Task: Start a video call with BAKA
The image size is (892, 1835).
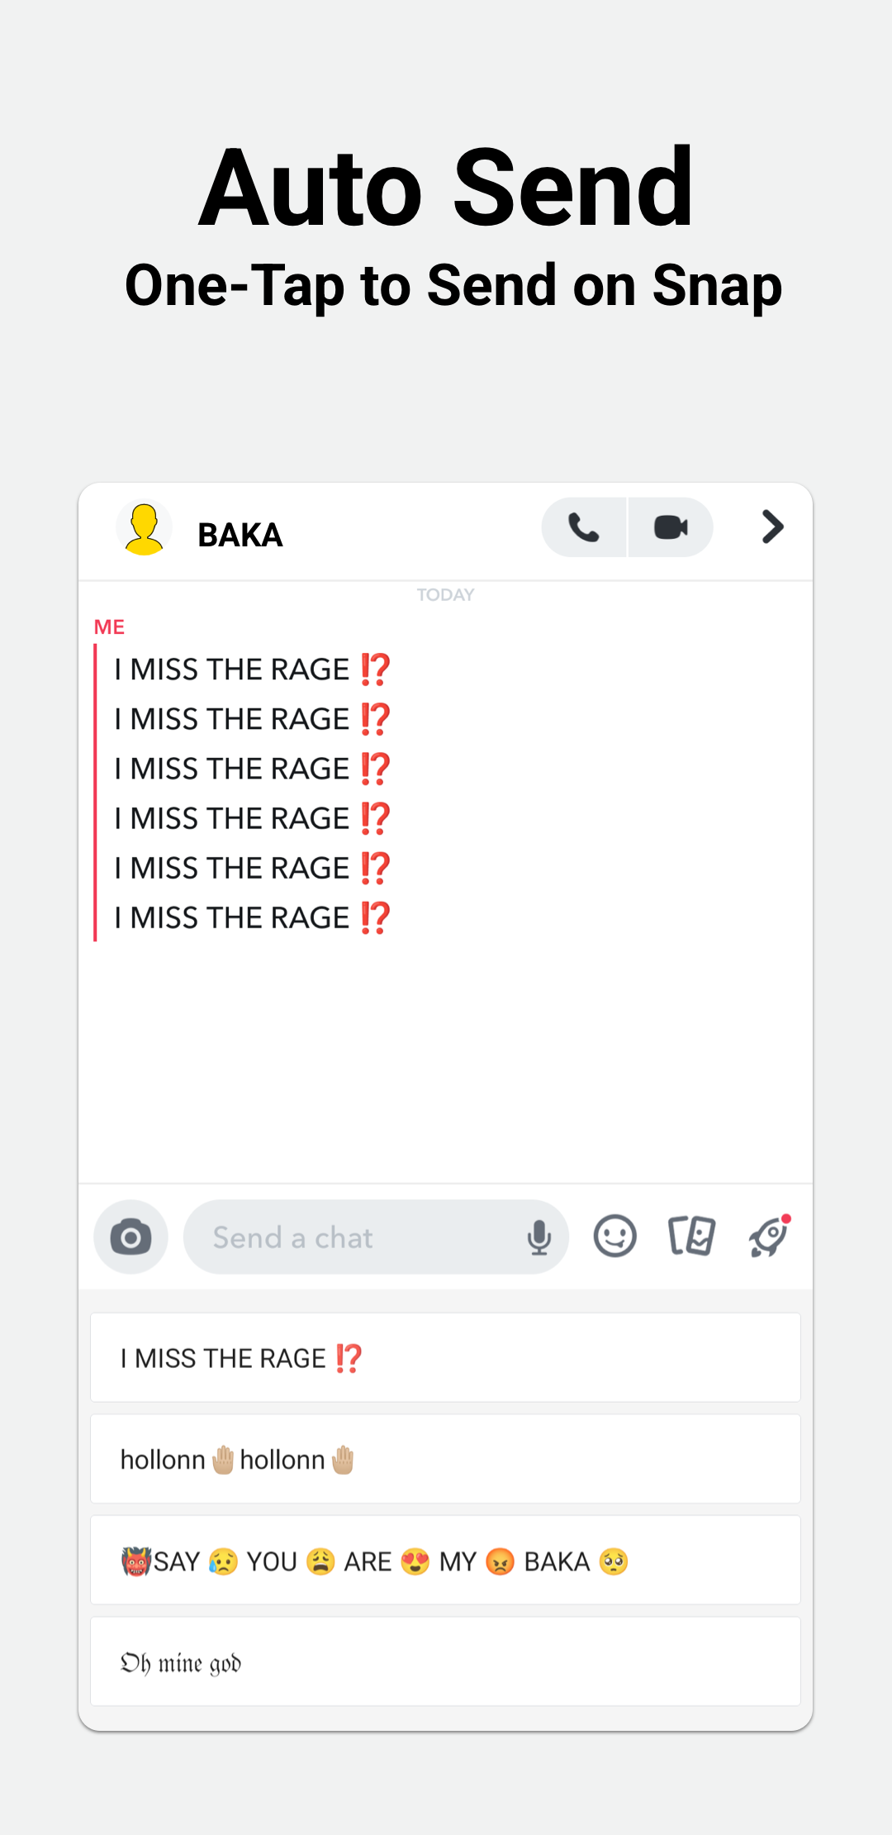Action: pyautogui.click(x=671, y=527)
